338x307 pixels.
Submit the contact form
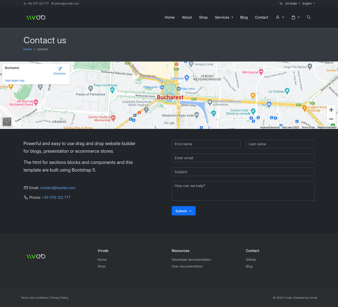click(184, 211)
